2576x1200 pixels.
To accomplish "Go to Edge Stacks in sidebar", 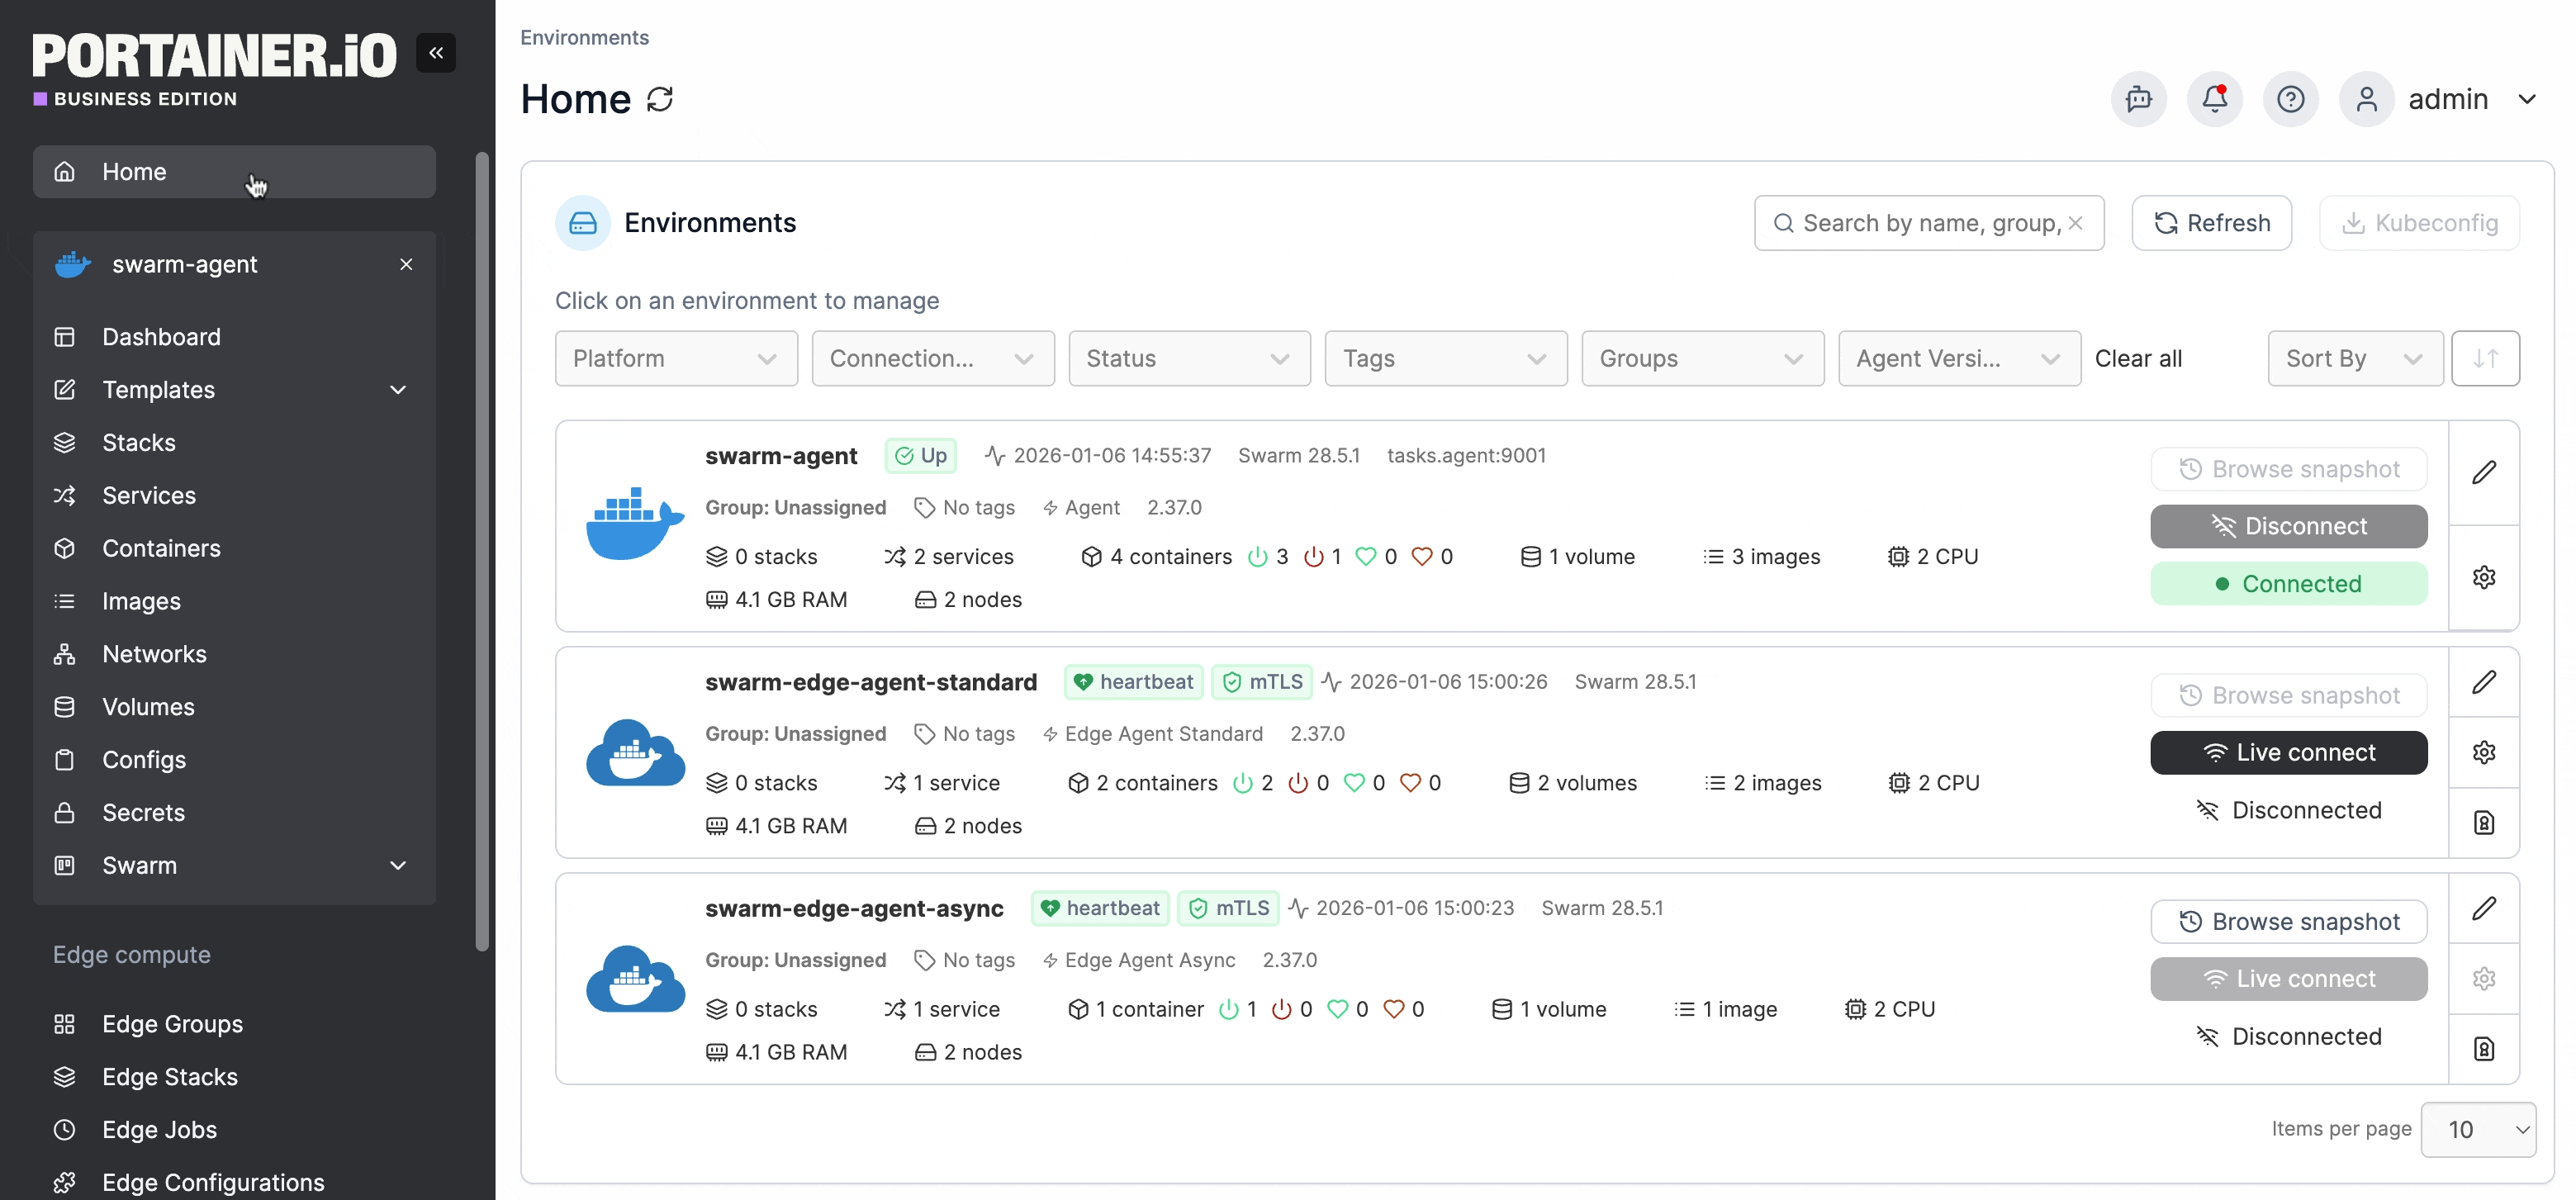I will (170, 1077).
